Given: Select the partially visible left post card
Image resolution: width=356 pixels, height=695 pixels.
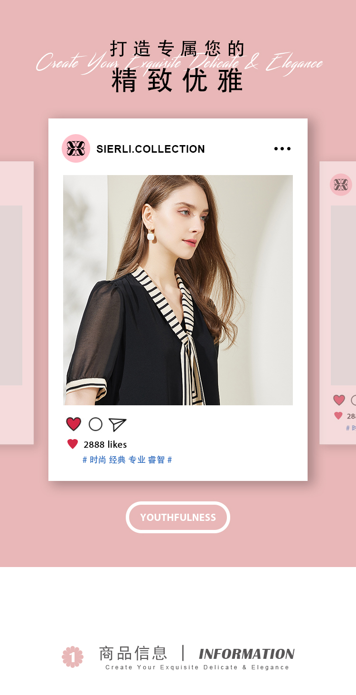Looking at the screenshot, I should 17,303.
